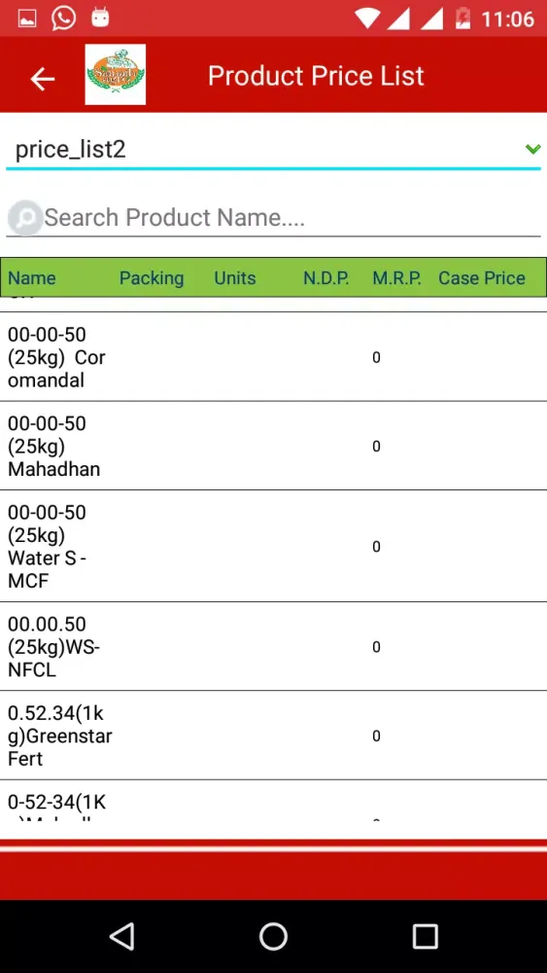Open the Water S - MCF product row
The height and width of the screenshot is (973, 547).
click(273, 546)
